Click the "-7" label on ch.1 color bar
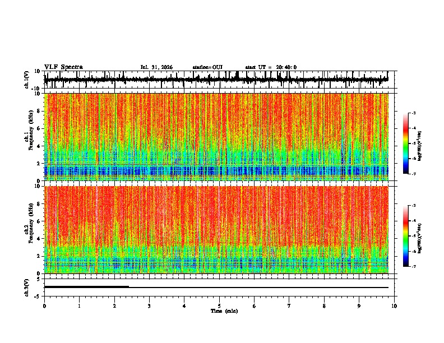Image resolution: width=444 pixels, height=343 pixels. [413, 174]
